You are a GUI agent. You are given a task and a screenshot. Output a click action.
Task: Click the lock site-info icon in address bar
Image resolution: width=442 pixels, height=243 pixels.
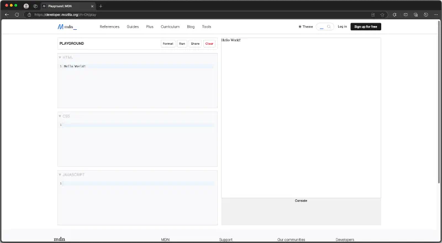coord(29,15)
